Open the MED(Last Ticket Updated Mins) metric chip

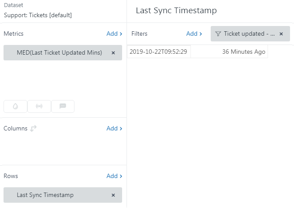(x=59, y=53)
